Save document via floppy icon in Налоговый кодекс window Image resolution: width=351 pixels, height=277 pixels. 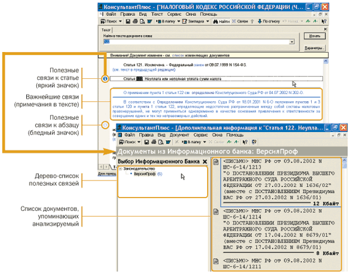[x=128, y=21]
